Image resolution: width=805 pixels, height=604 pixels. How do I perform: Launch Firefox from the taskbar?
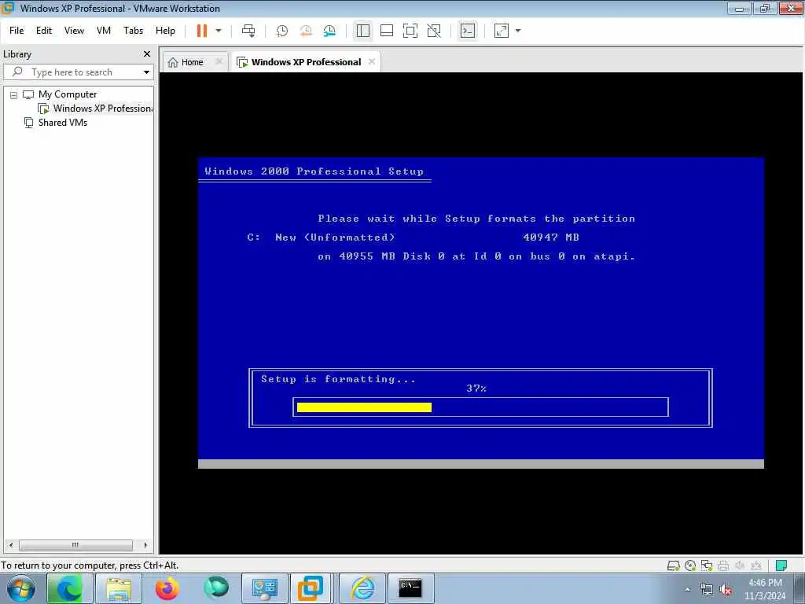point(167,588)
